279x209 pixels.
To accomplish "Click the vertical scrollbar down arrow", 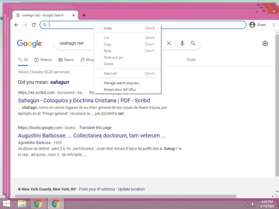I will [277, 192].
